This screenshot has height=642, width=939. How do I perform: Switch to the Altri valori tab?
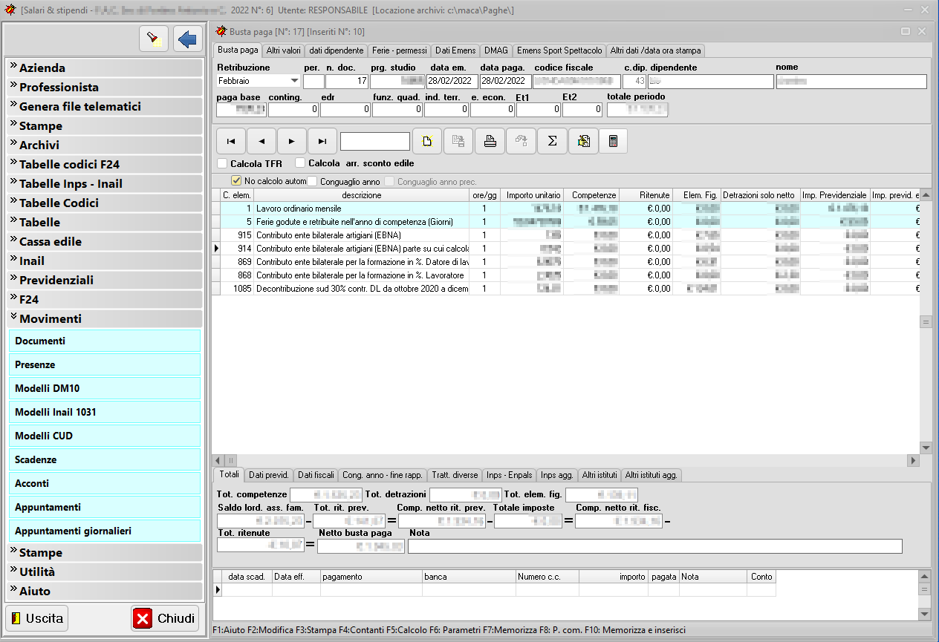click(x=283, y=50)
